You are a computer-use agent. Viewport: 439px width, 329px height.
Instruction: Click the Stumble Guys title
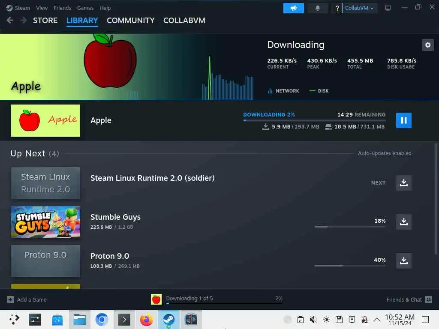click(115, 217)
